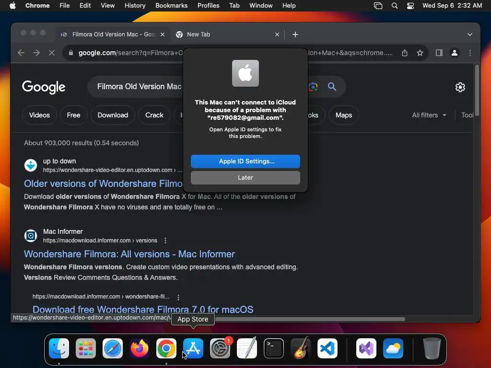View site information lock icon

[x=71, y=53]
